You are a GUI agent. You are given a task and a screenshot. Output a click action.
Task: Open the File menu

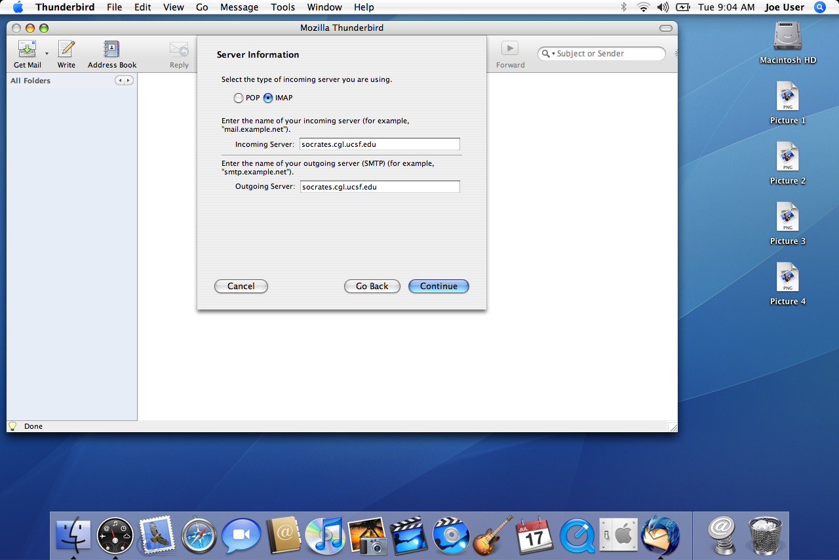click(115, 7)
